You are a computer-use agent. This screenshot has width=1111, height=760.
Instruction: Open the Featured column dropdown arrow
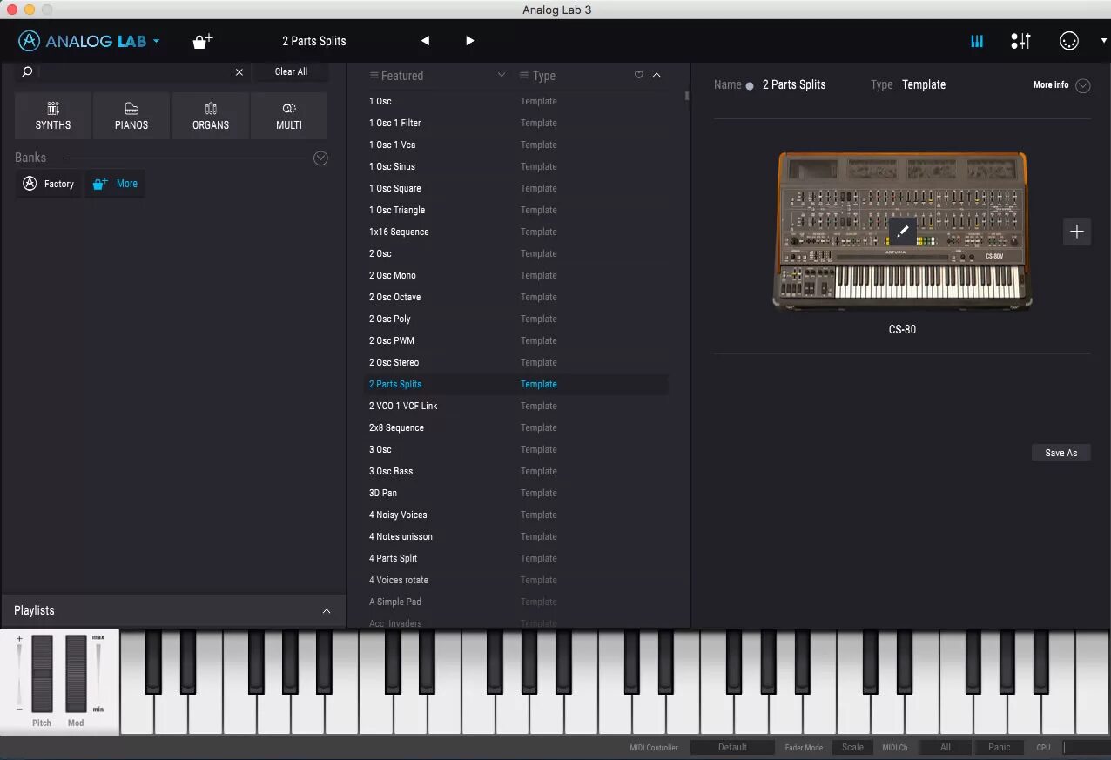point(501,75)
